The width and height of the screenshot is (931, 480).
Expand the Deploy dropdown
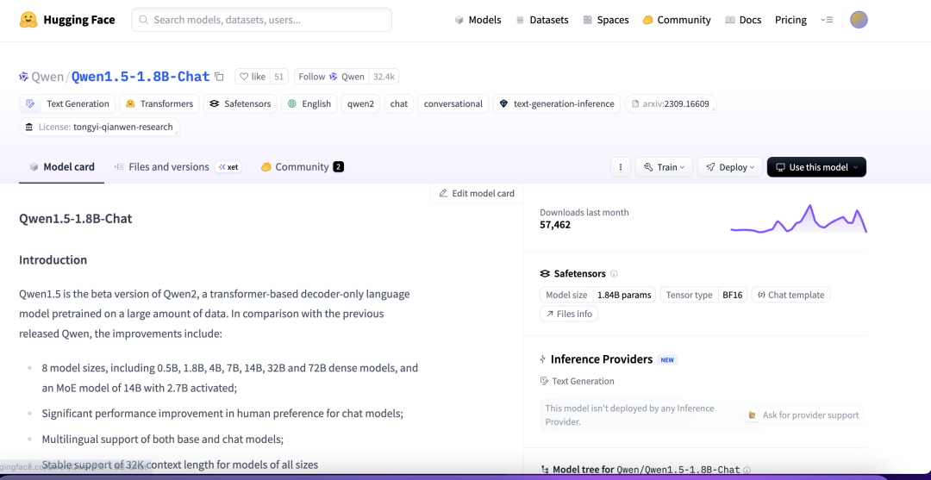click(x=730, y=167)
